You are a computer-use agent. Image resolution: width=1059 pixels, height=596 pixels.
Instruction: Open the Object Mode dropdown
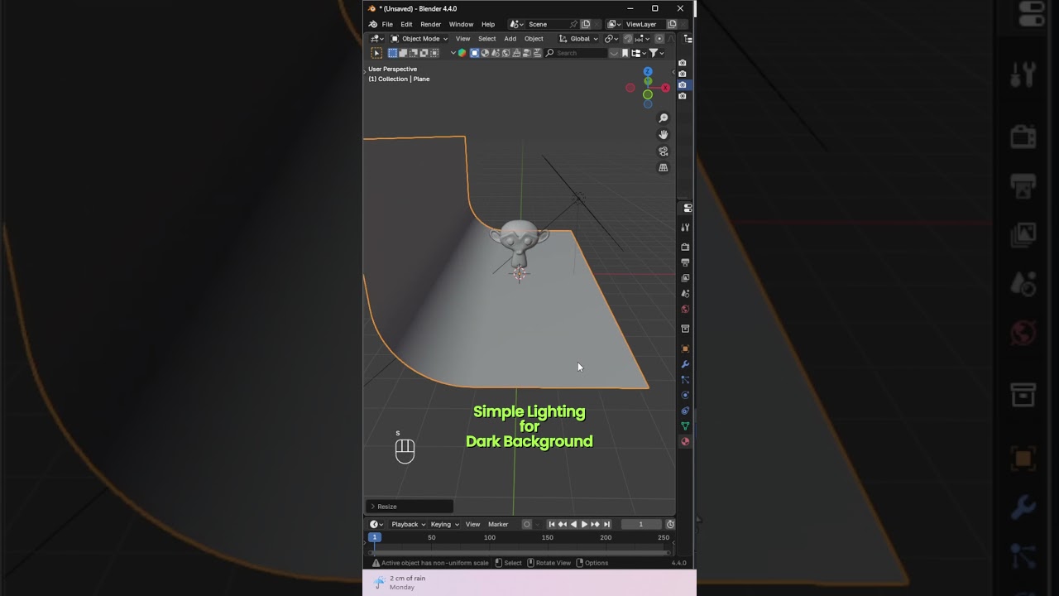click(x=419, y=39)
